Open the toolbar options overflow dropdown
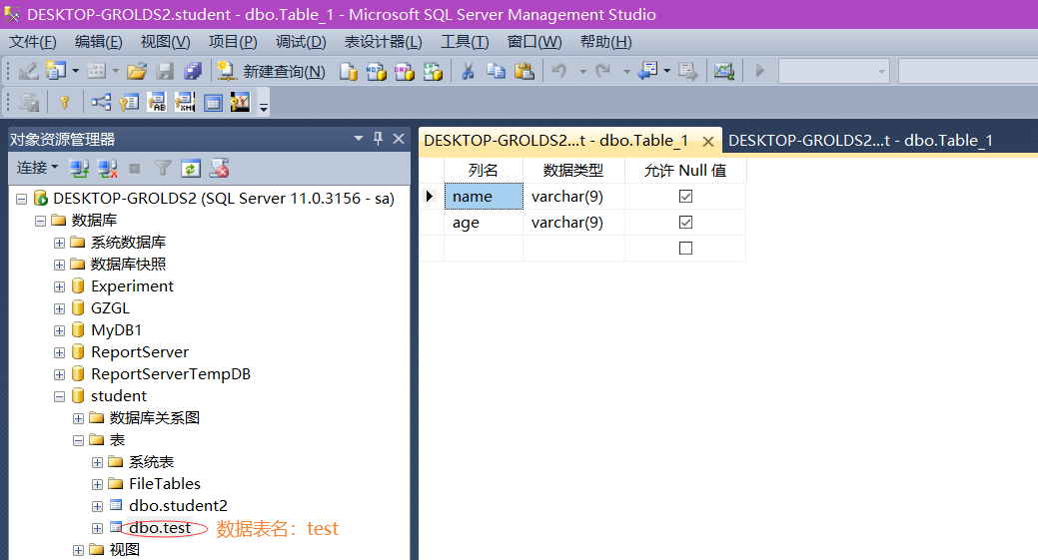Viewport: 1038px width, 560px height. click(264, 107)
